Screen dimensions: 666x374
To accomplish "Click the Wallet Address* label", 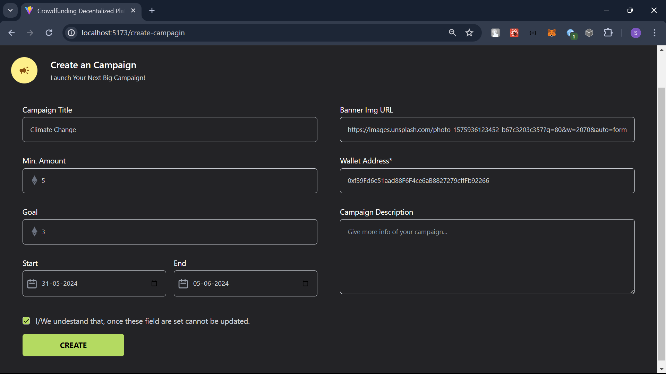I will pos(366,161).
